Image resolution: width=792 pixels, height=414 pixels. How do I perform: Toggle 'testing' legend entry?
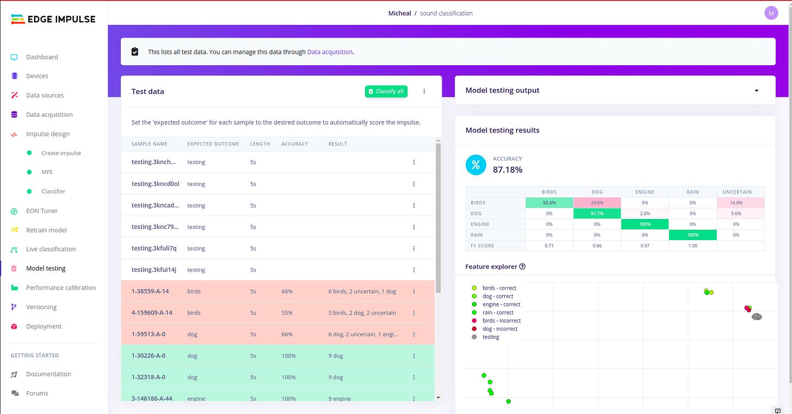click(x=485, y=337)
